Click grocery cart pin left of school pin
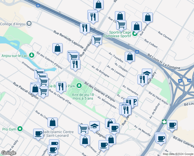194x156 pixels. tap(83, 129)
